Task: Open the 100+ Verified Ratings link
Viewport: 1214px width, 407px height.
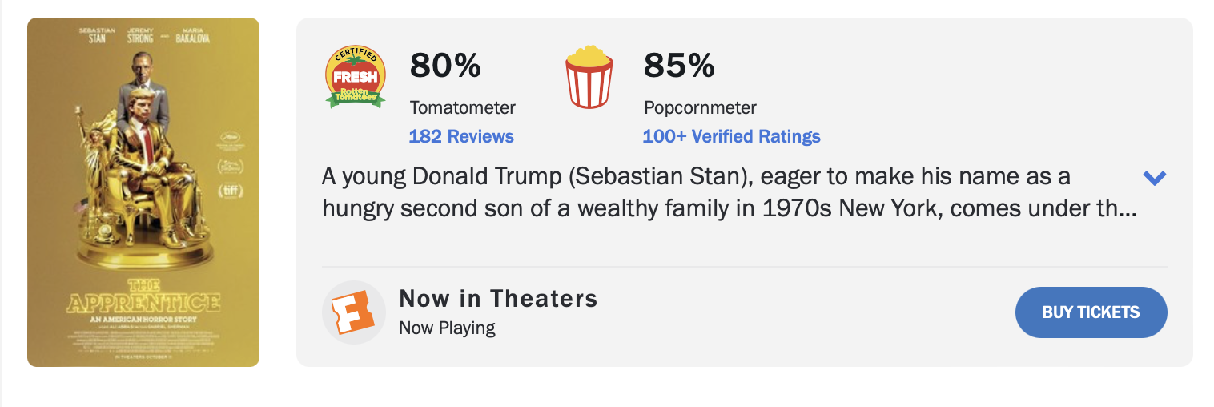Action: point(731,136)
